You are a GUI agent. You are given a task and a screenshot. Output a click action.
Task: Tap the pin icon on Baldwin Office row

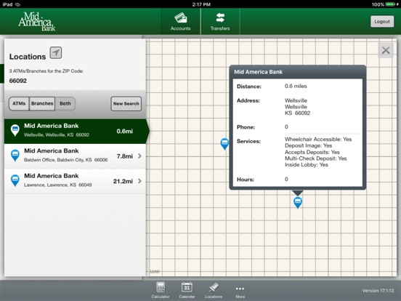[x=15, y=156]
